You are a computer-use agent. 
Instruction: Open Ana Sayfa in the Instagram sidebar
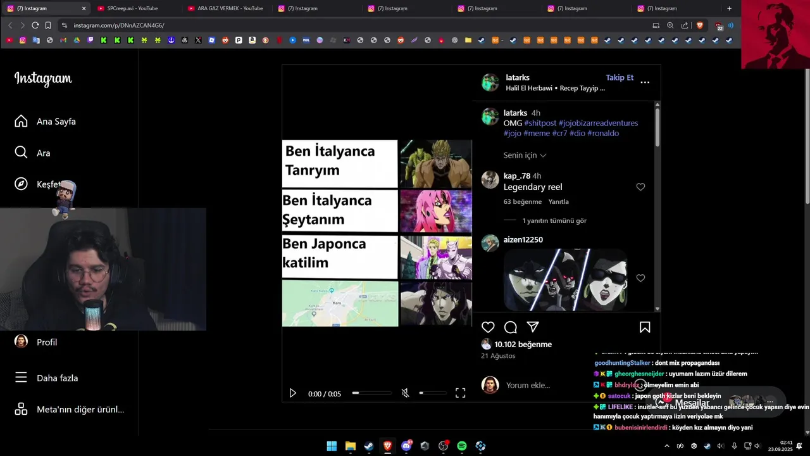46,121
